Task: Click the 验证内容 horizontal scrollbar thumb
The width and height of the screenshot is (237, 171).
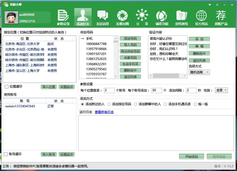Action: pyautogui.click(x=166, y=76)
